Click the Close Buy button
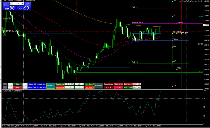210x128 pixels. [41, 84]
